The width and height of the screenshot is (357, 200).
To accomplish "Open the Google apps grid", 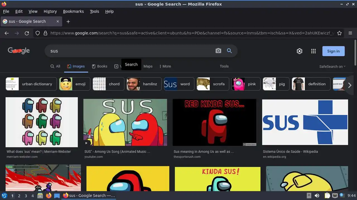I will (313, 51).
